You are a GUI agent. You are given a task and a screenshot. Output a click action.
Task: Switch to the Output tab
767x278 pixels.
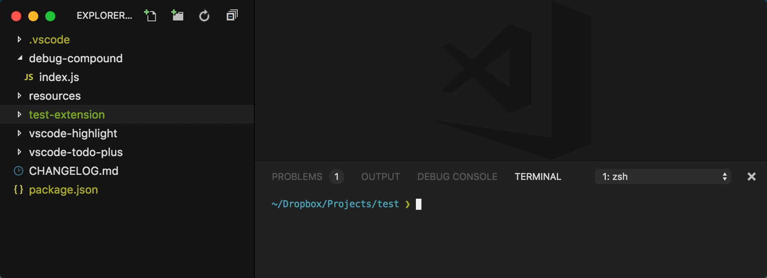pyautogui.click(x=381, y=177)
